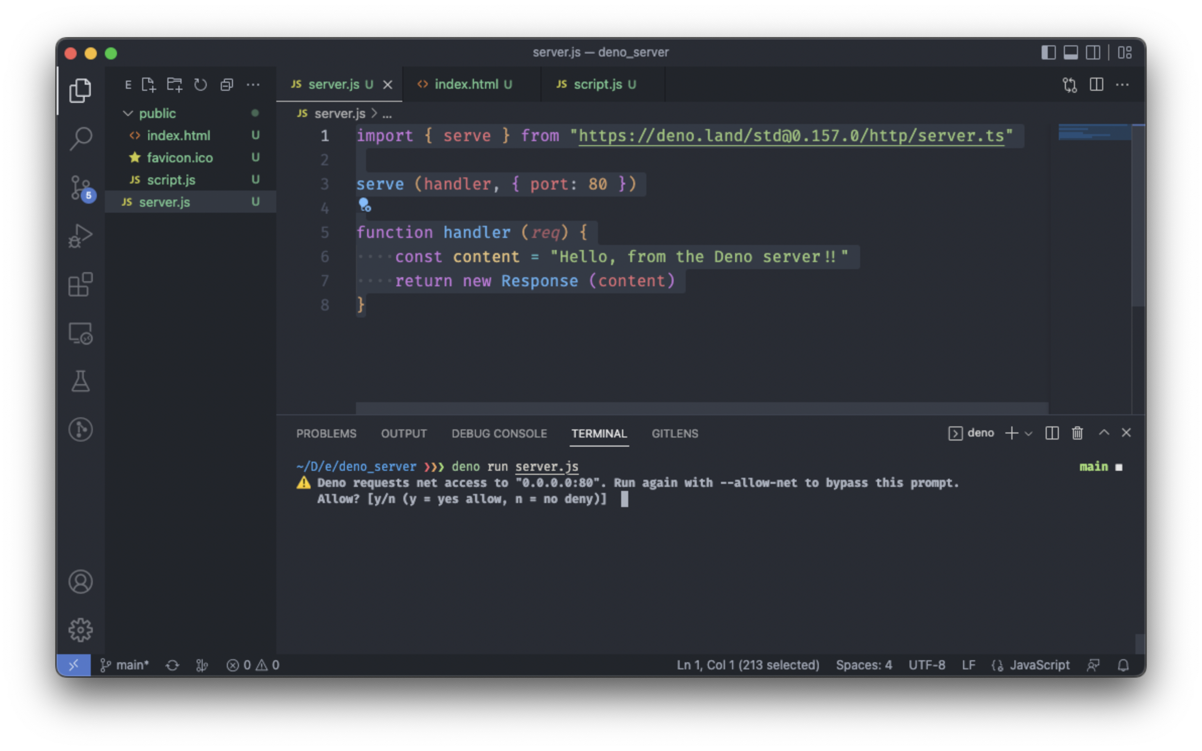Image resolution: width=1202 pixels, height=751 pixels.
Task: Maximize the terminal panel size
Action: tap(1104, 432)
